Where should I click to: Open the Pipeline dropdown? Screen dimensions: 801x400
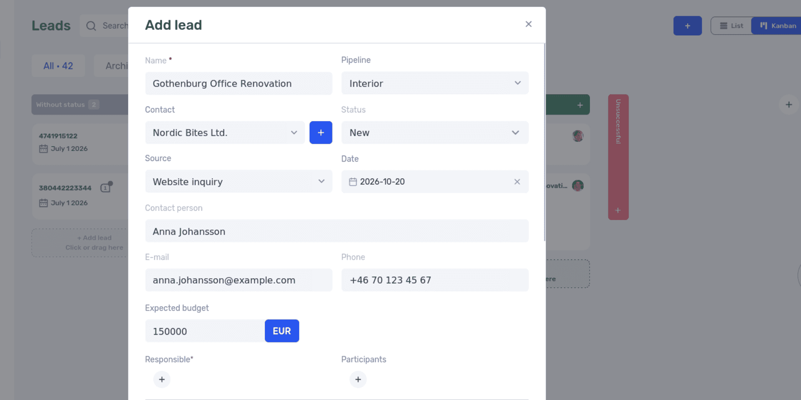(435, 83)
